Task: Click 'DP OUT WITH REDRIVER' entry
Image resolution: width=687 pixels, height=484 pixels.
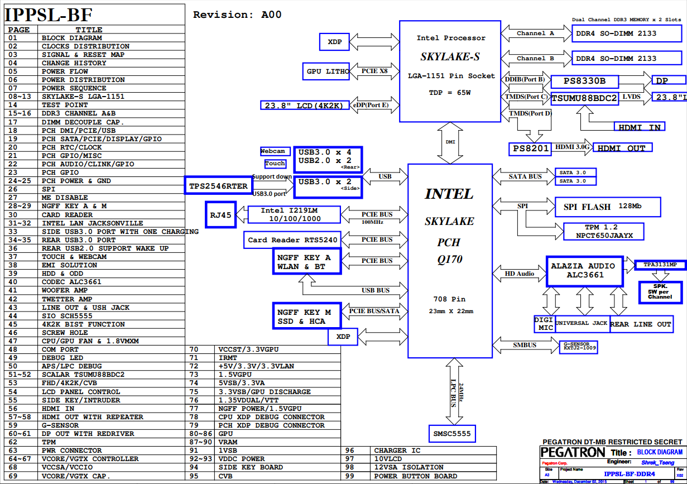Action: pos(95,434)
